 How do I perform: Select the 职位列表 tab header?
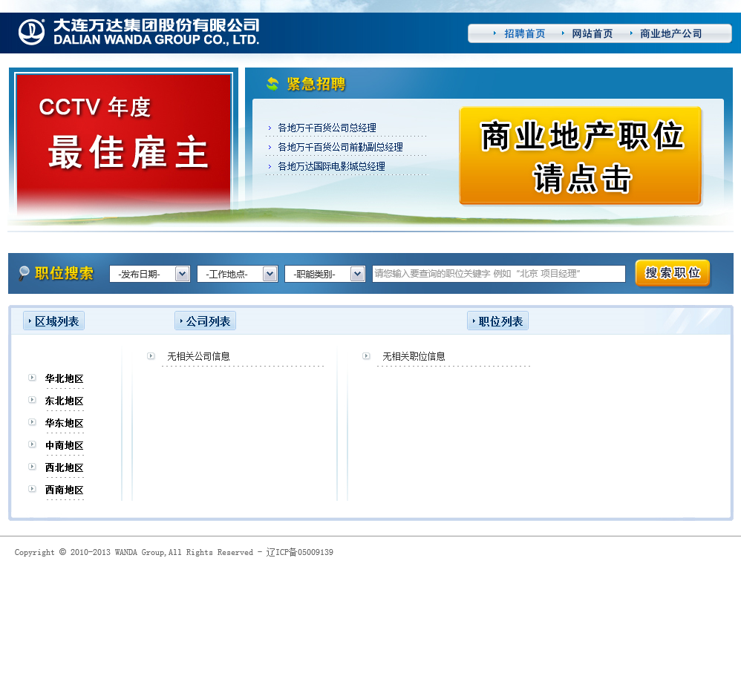[x=497, y=321]
